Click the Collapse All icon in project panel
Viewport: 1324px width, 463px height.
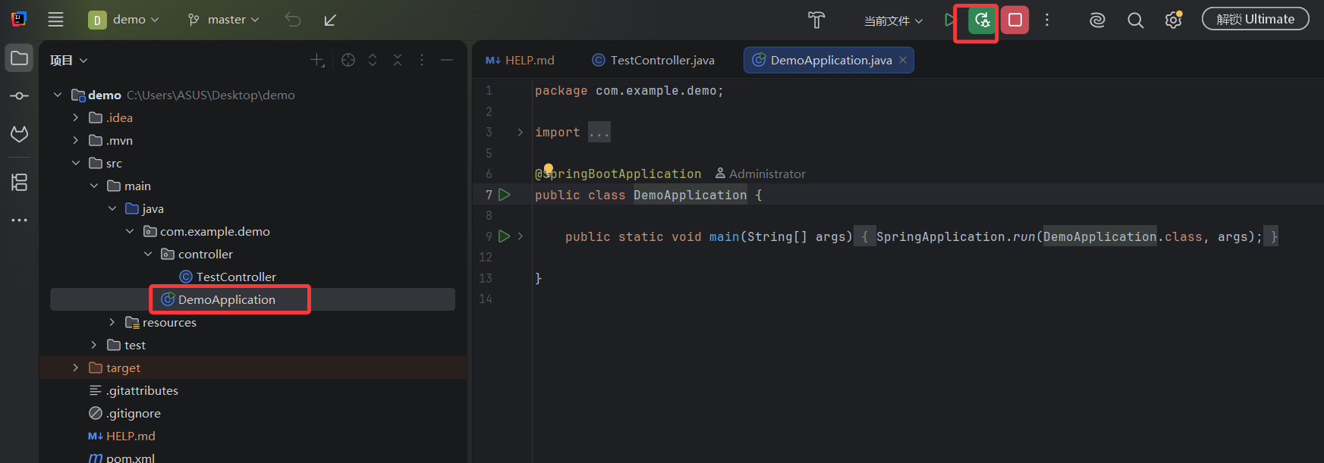(398, 60)
